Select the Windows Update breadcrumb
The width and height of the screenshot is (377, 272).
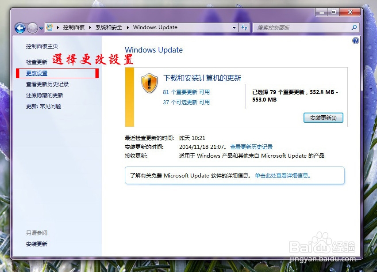155,27
